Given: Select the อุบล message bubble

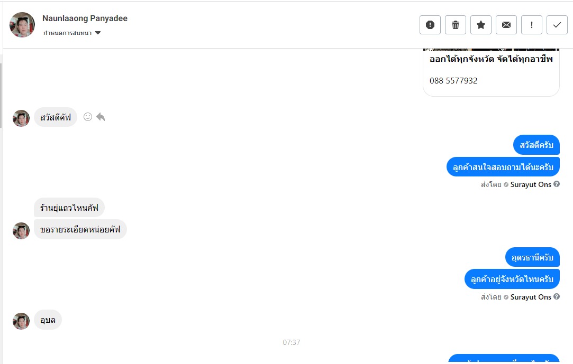Looking at the screenshot, I should click(48, 320).
